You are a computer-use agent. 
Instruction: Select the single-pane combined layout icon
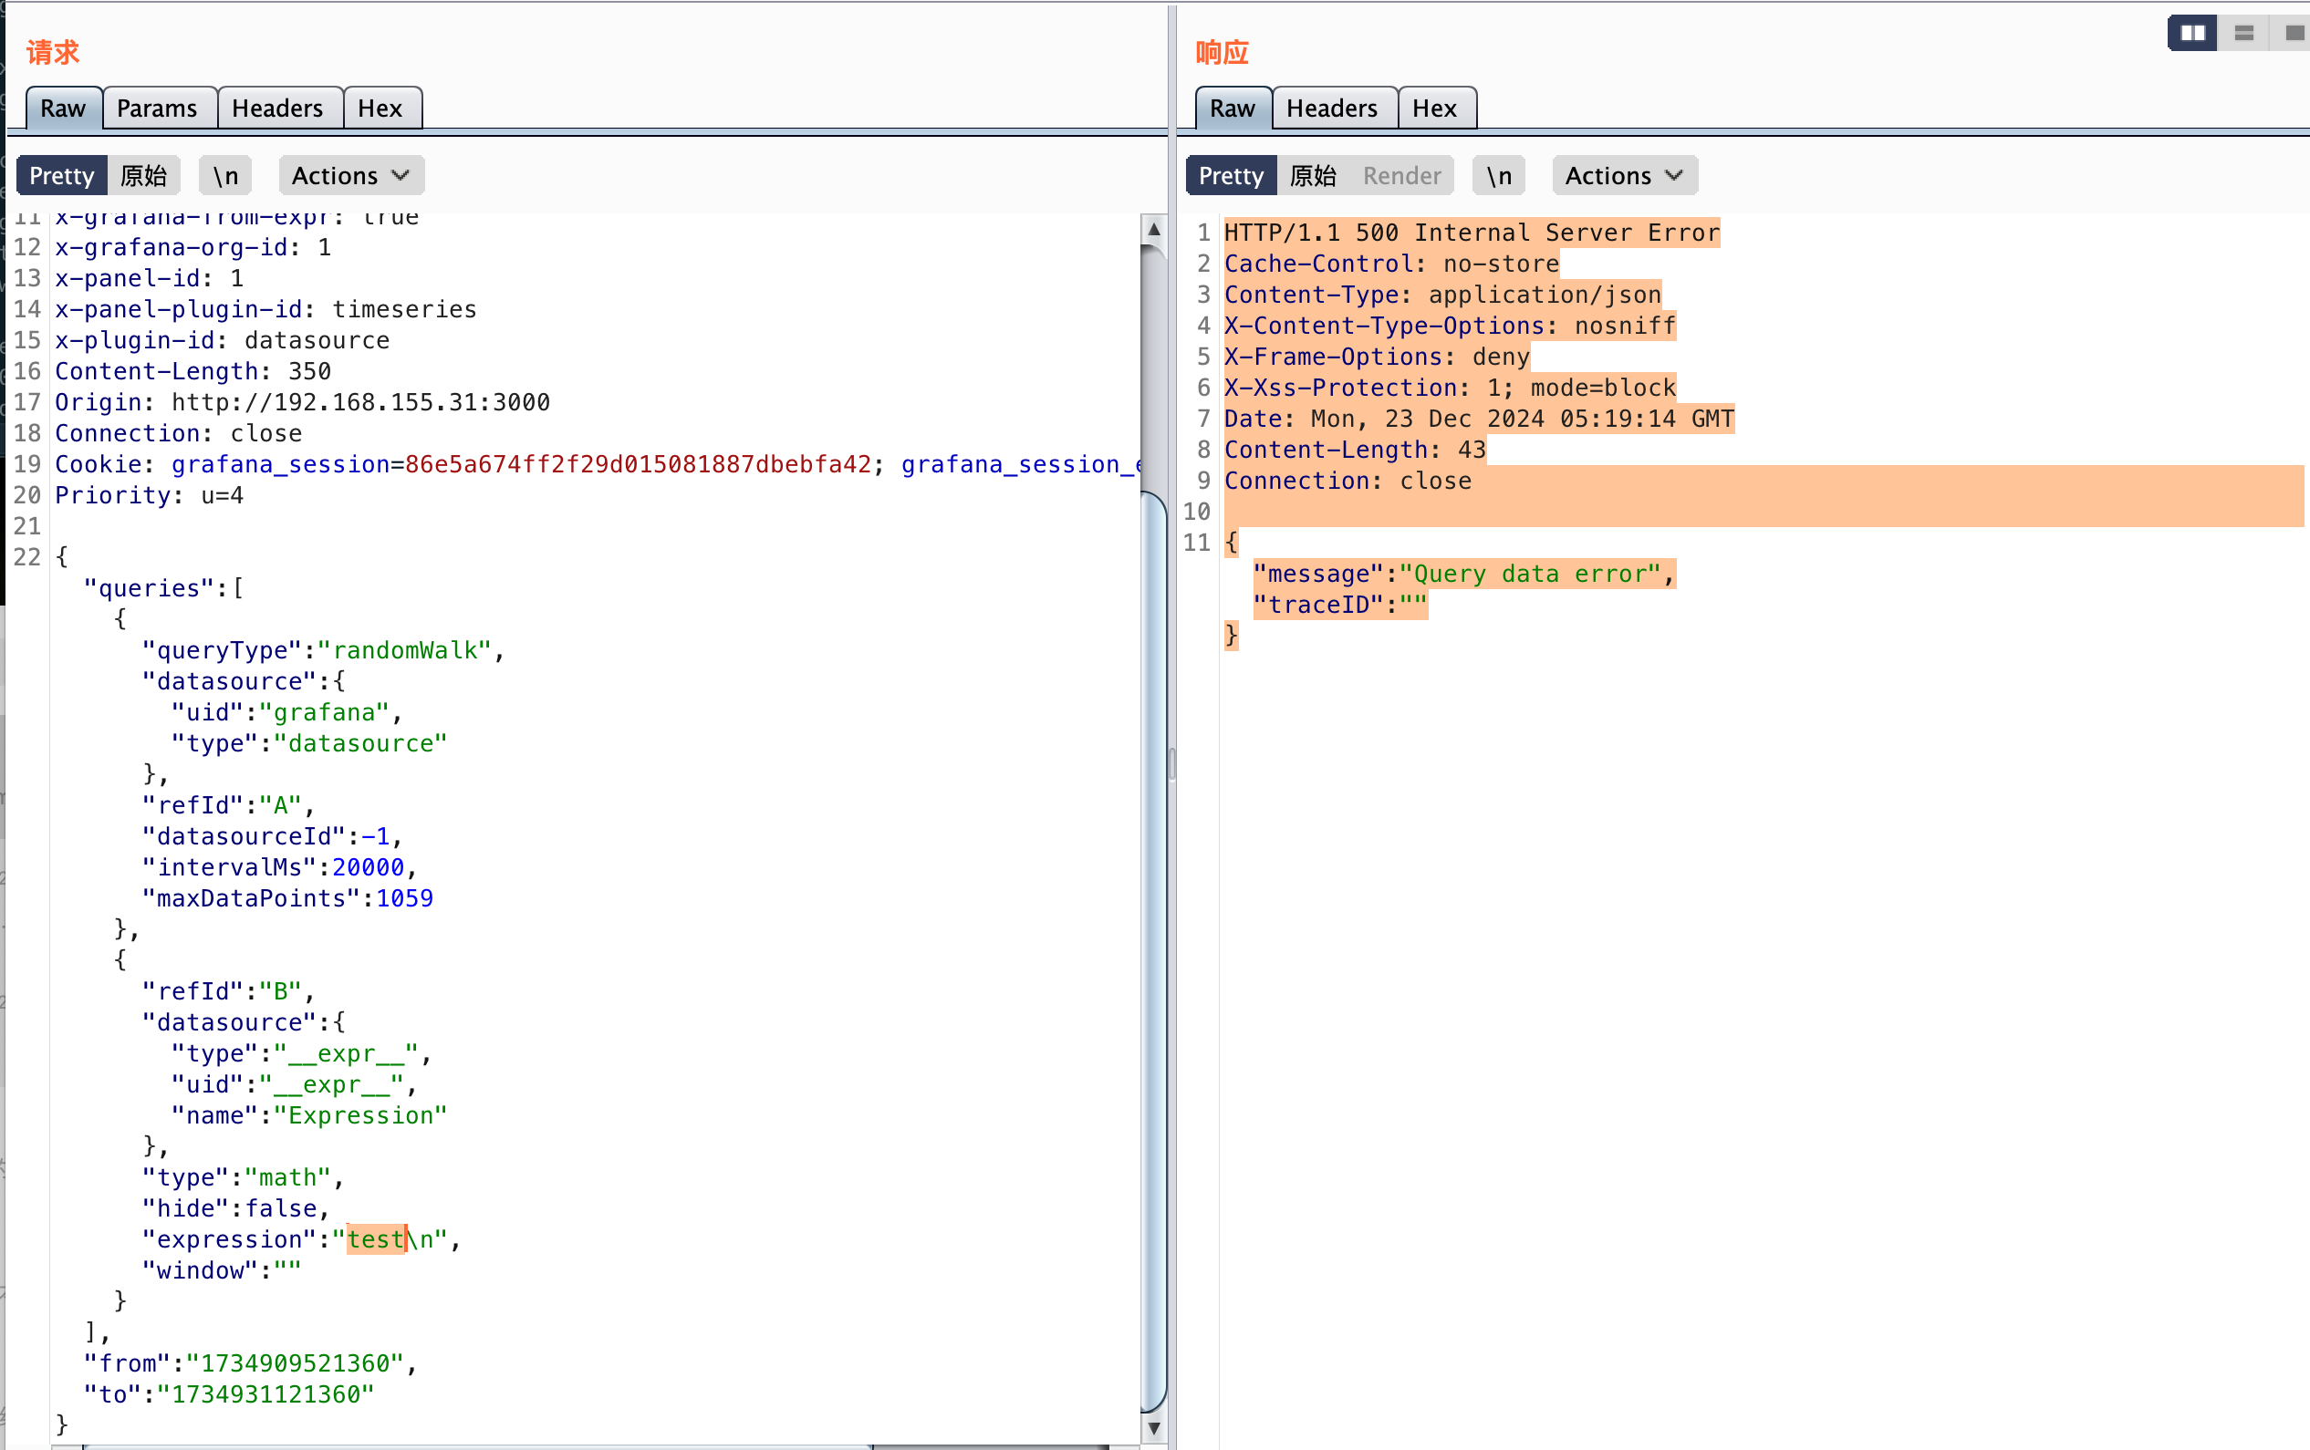[x=2293, y=34]
